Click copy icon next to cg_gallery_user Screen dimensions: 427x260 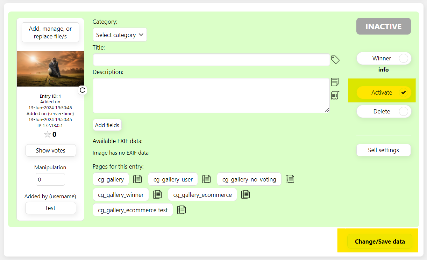(206, 179)
